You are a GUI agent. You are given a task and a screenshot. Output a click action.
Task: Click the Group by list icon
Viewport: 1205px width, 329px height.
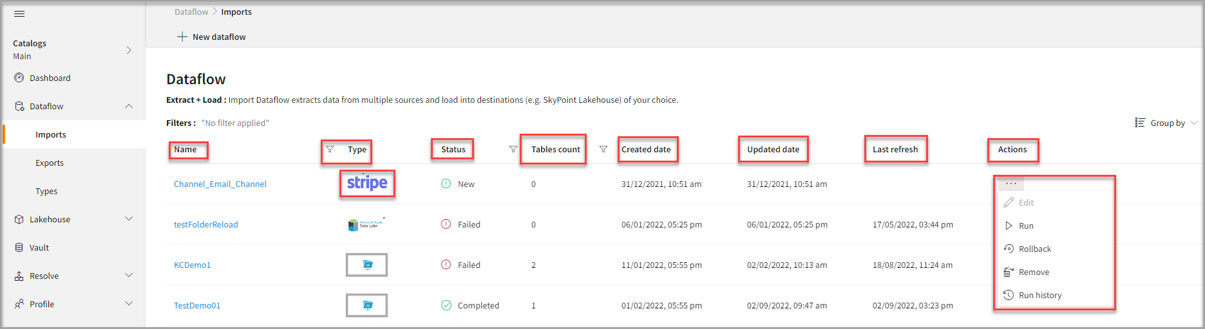[x=1140, y=123]
